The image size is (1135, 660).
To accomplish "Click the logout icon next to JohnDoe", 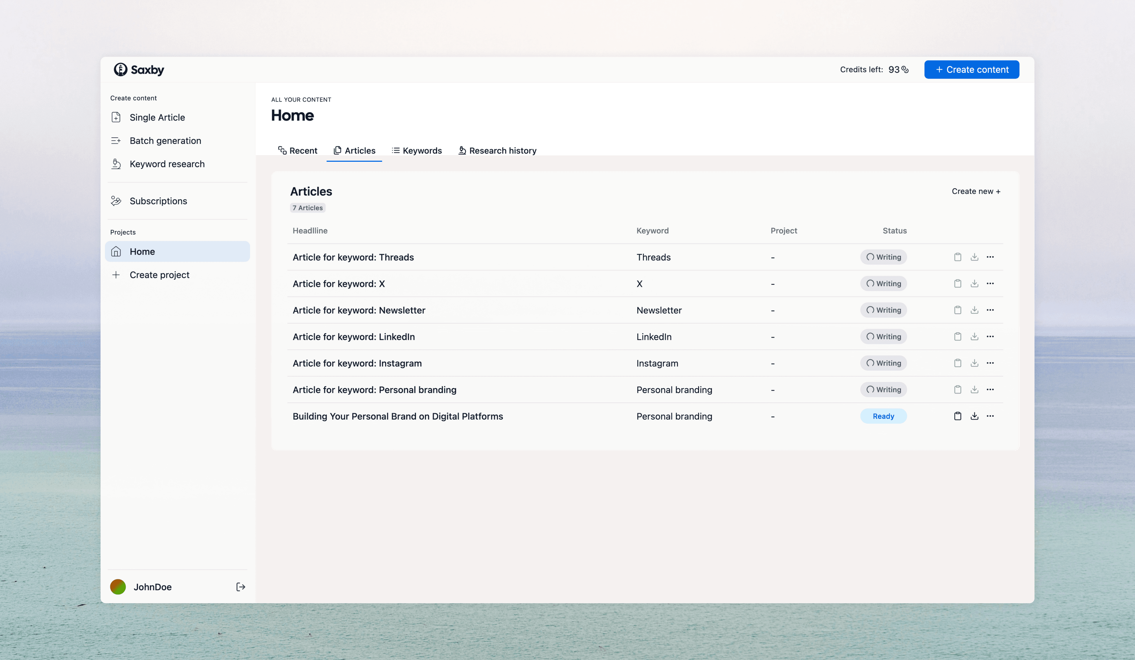I will click(x=241, y=587).
